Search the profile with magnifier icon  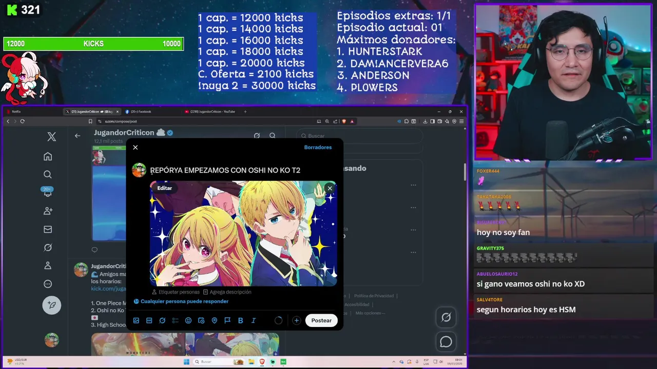click(273, 136)
